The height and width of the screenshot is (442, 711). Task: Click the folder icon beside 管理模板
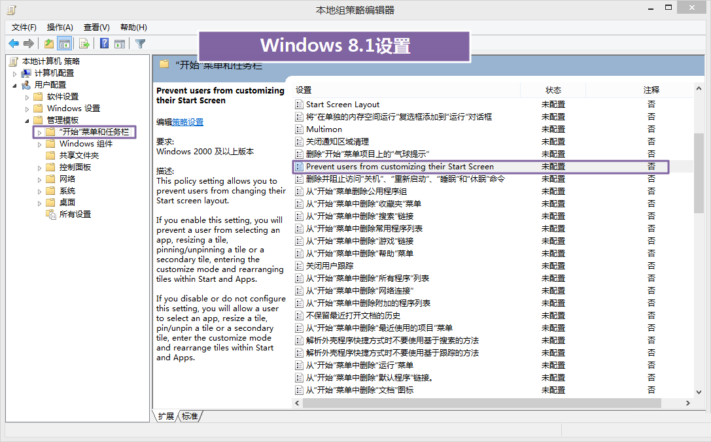point(39,120)
